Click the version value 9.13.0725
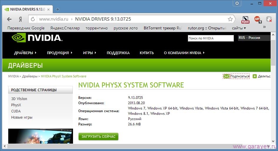The width and height of the screenshot is (278, 151). [x=135, y=98]
